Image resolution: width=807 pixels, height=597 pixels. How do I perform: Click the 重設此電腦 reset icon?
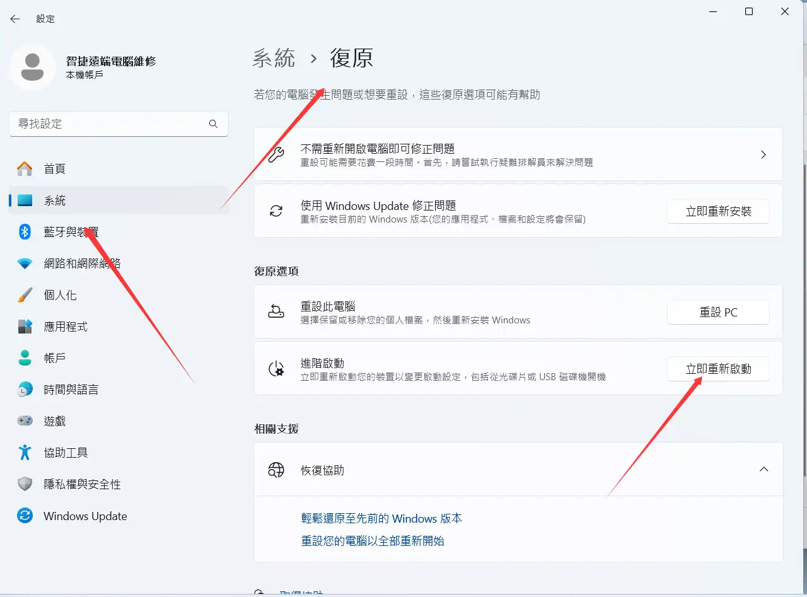click(276, 312)
